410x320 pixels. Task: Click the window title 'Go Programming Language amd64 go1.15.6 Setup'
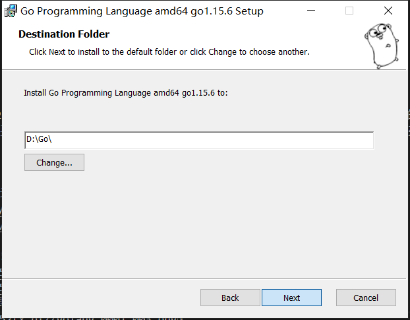pos(142,11)
